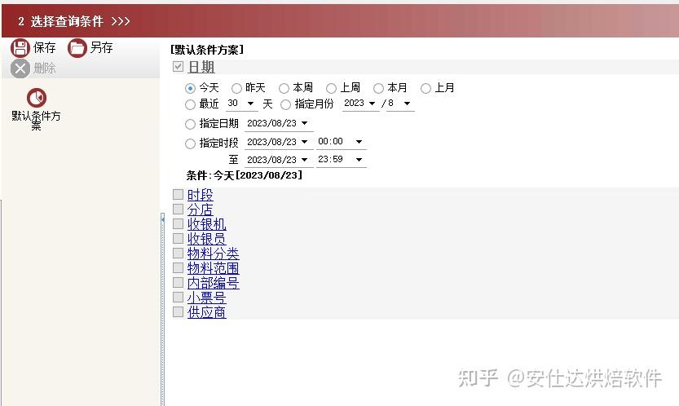Open the 内部编号 condition link

[213, 283]
